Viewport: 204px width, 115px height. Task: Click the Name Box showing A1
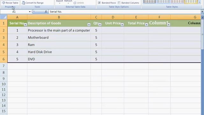click(14, 12)
